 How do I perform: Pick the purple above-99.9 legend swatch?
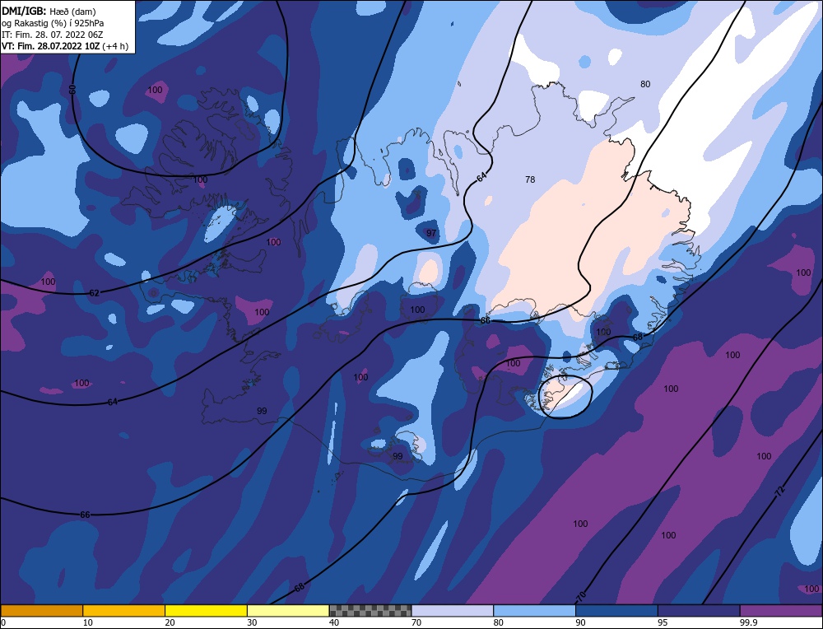(x=781, y=610)
